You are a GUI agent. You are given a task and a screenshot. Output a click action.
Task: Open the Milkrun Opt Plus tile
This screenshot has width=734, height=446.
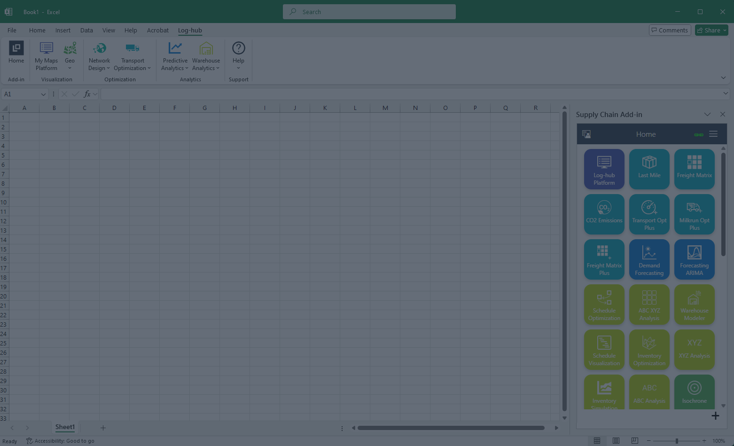[695, 214]
